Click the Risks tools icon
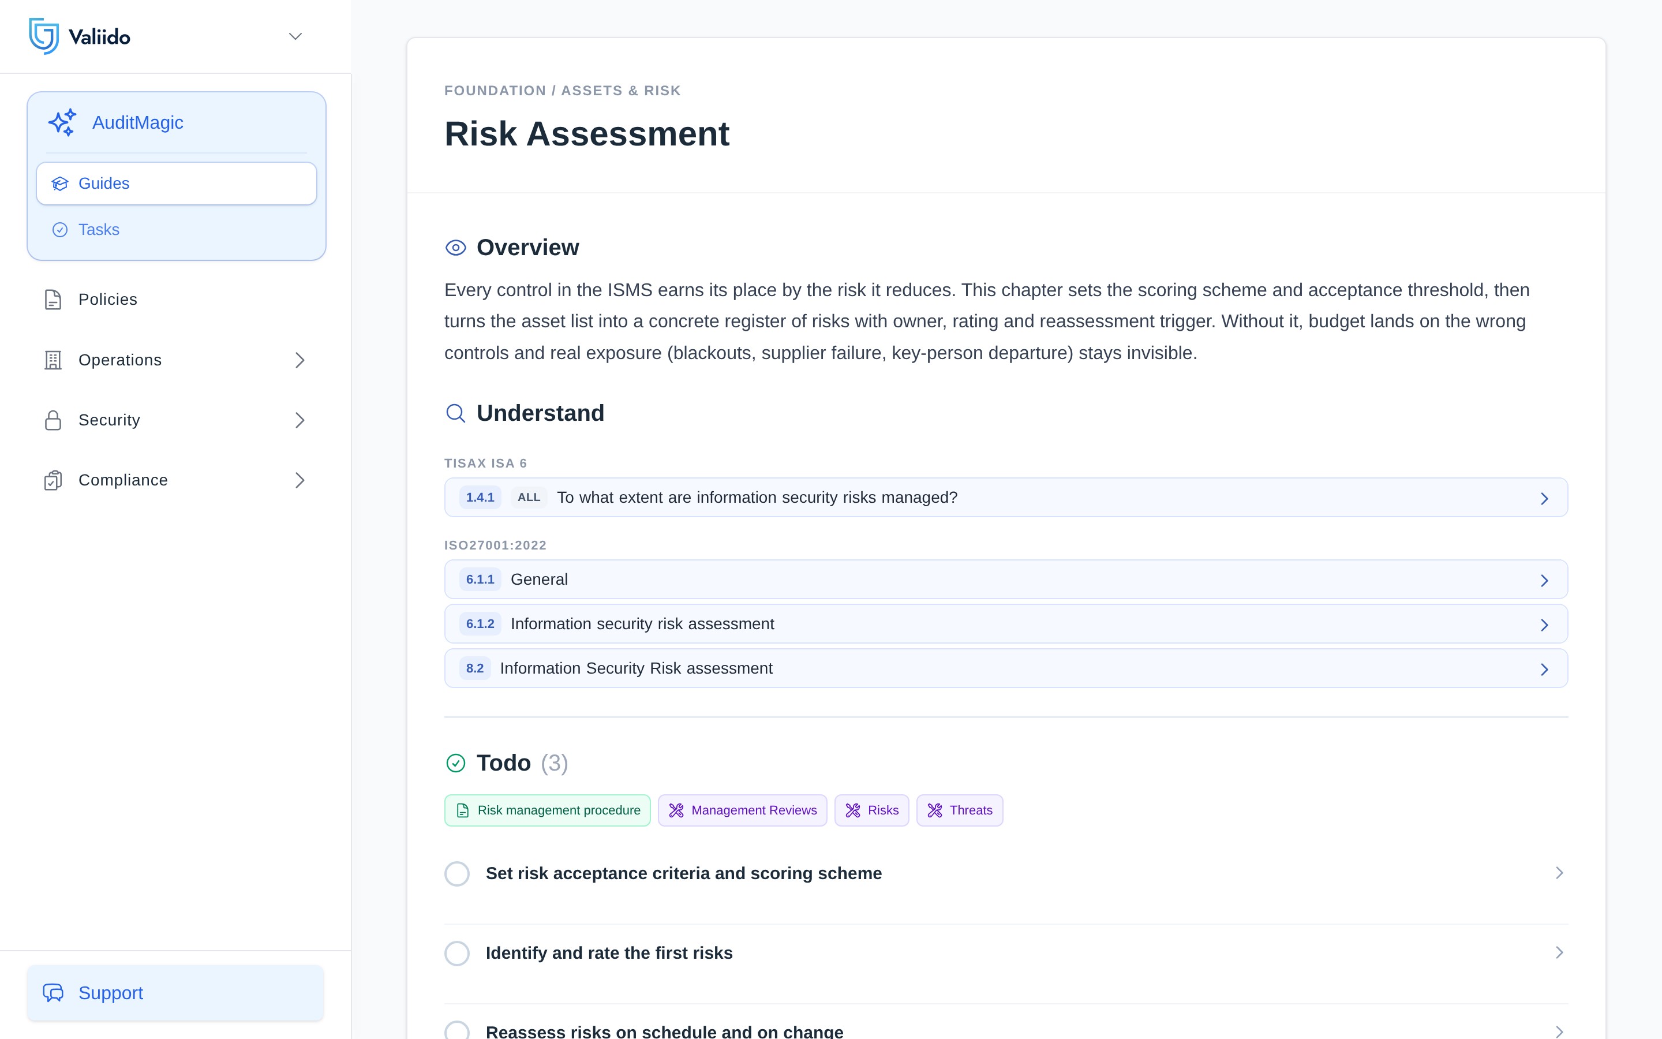This screenshot has width=1662, height=1039. coord(853,810)
